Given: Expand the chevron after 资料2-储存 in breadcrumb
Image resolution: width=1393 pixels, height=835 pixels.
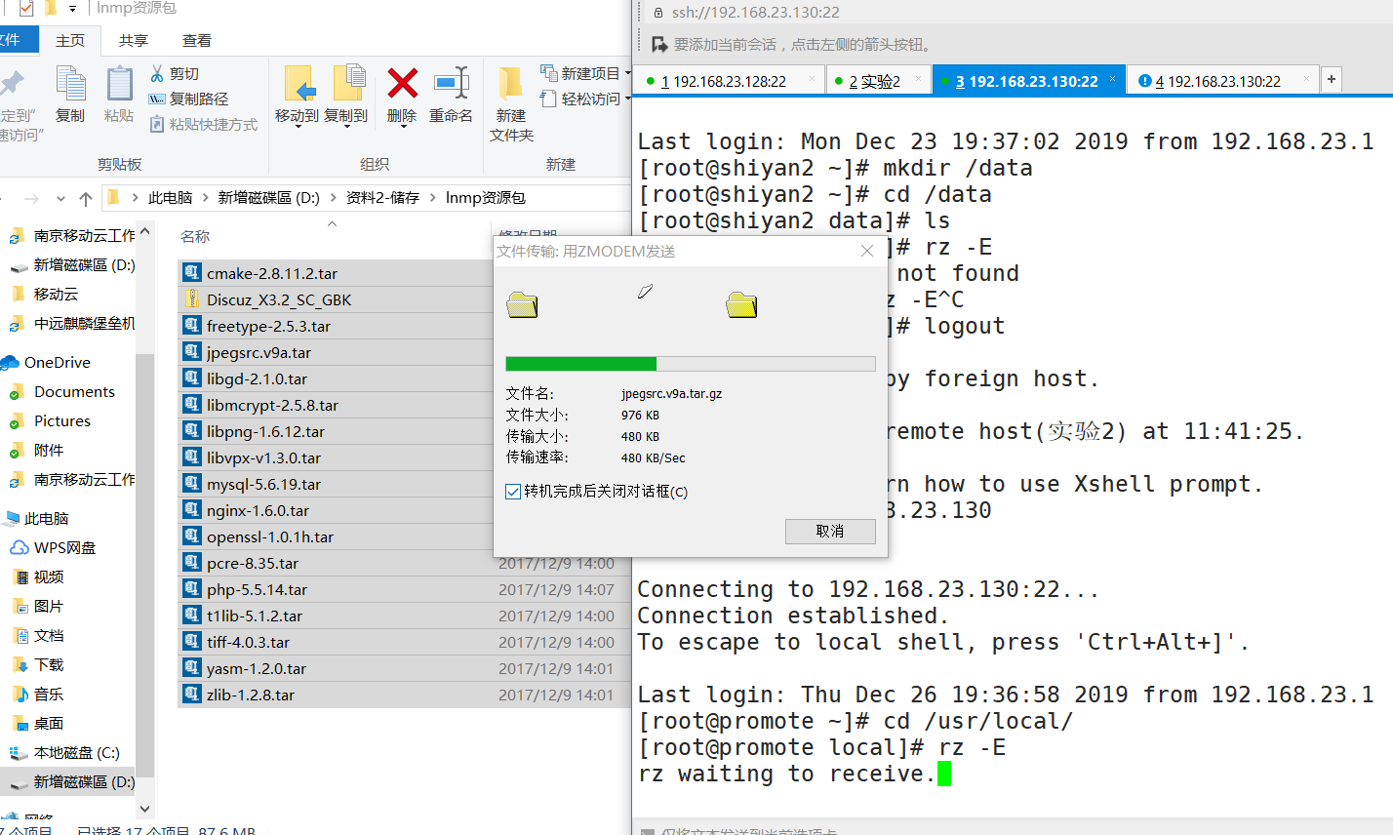Looking at the screenshot, I should [432, 198].
